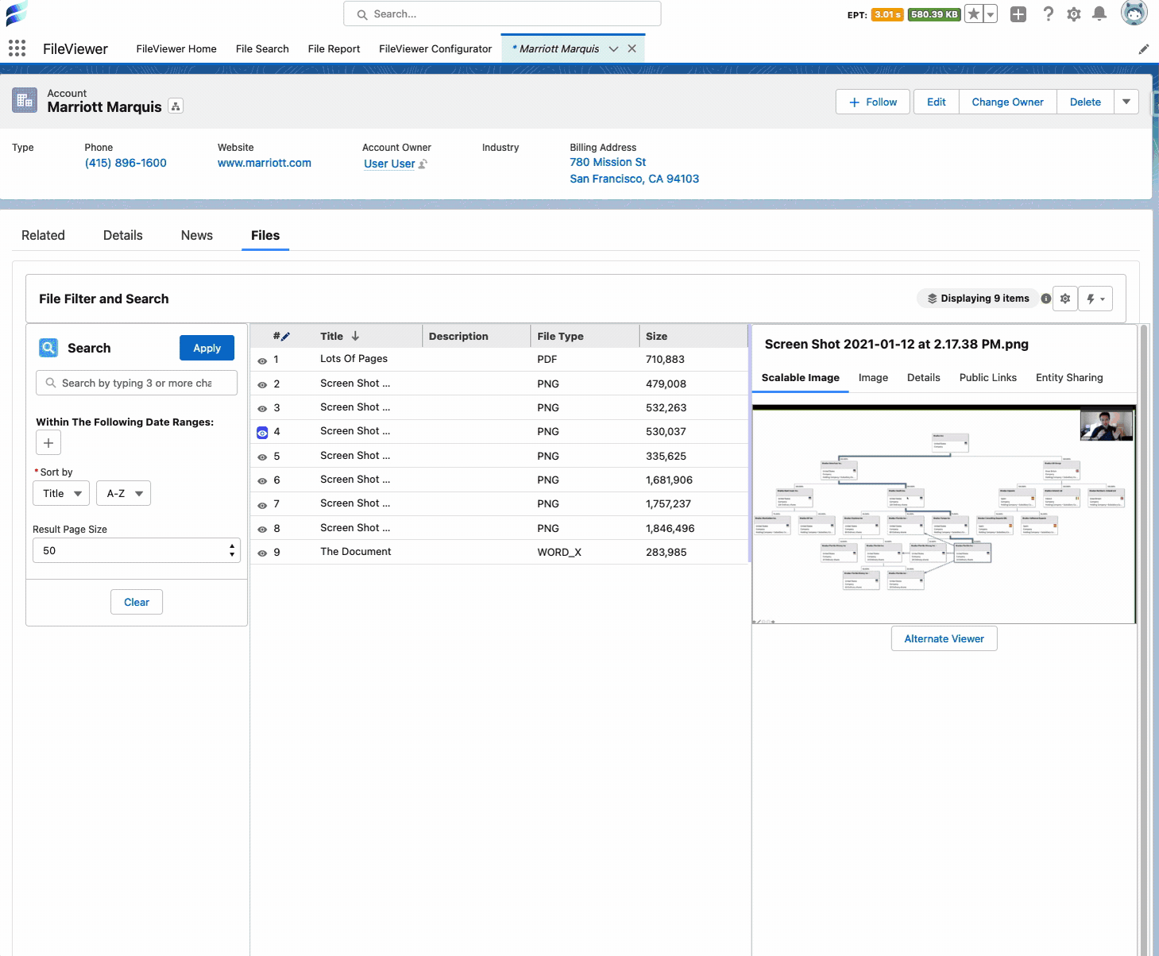Toggle eye icon for row 8

pyautogui.click(x=262, y=530)
